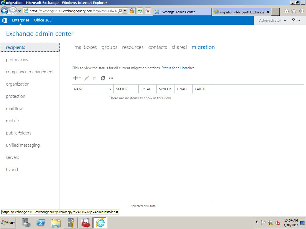This screenshot has height=229, width=306.
Task: Click the refresh icon in migration toolbar
Action: 103,78
